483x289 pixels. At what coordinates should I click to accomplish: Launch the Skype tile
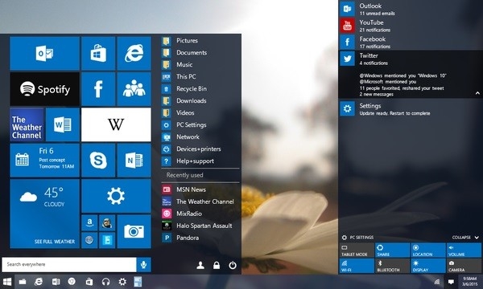tap(98, 161)
